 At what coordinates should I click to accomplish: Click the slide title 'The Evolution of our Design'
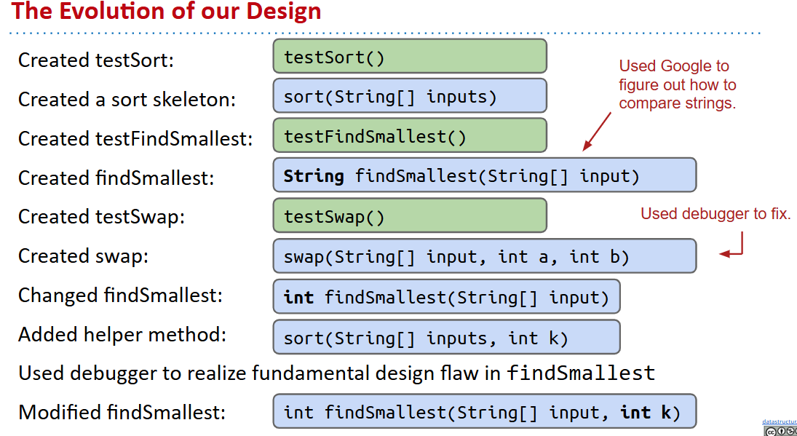pyautogui.click(x=166, y=12)
